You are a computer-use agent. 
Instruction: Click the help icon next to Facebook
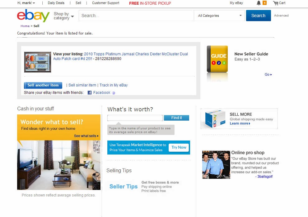pos(114,93)
